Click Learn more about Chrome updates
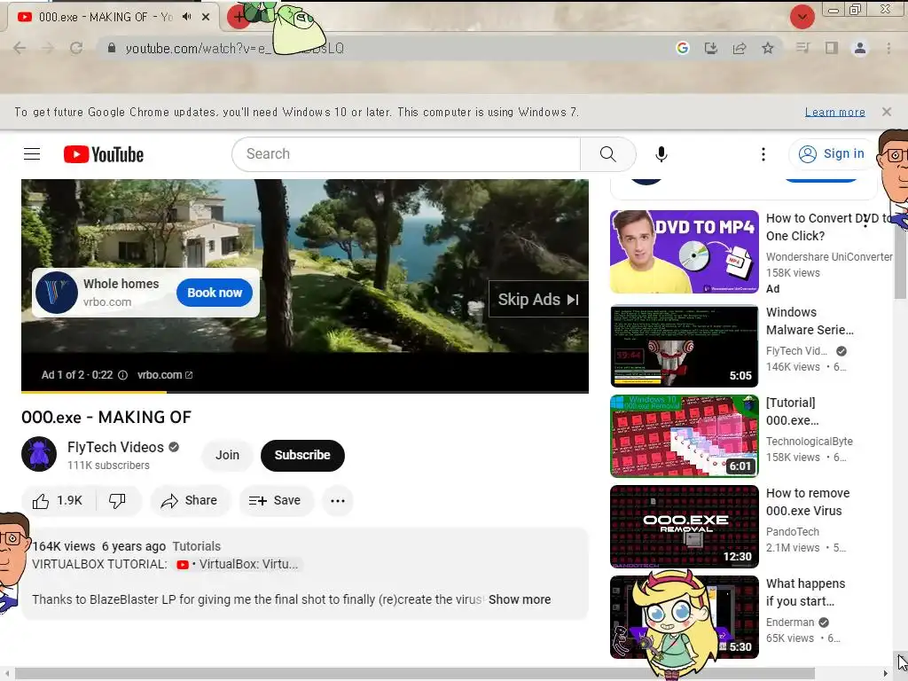 pos(835,112)
